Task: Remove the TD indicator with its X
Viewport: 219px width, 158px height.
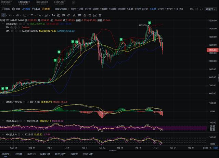Action: 19,27
